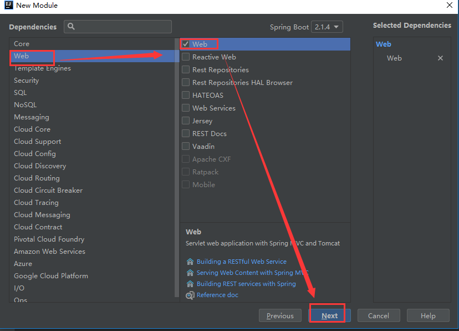
Task: Choose the Cloud Discovery category
Action: tap(92, 166)
